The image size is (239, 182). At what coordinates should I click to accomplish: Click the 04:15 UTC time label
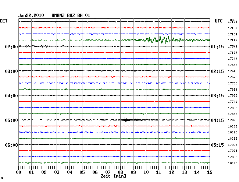[x=217, y=120]
